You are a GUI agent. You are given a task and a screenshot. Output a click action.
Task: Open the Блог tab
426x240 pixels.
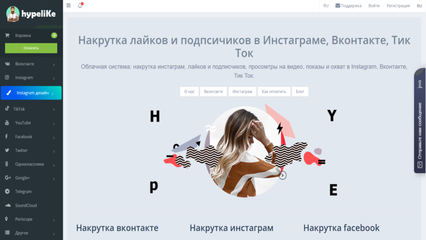click(x=300, y=91)
